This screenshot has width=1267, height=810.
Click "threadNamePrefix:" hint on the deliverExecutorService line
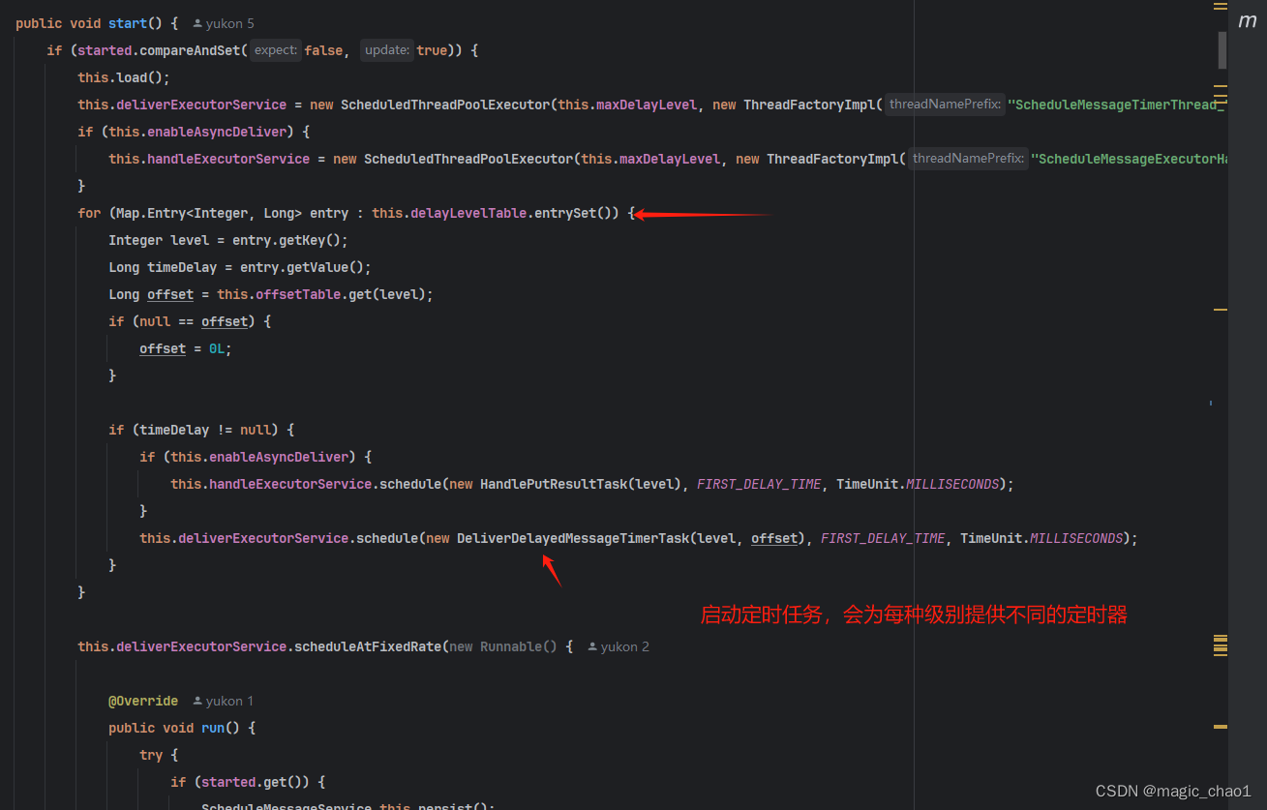[x=944, y=105]
